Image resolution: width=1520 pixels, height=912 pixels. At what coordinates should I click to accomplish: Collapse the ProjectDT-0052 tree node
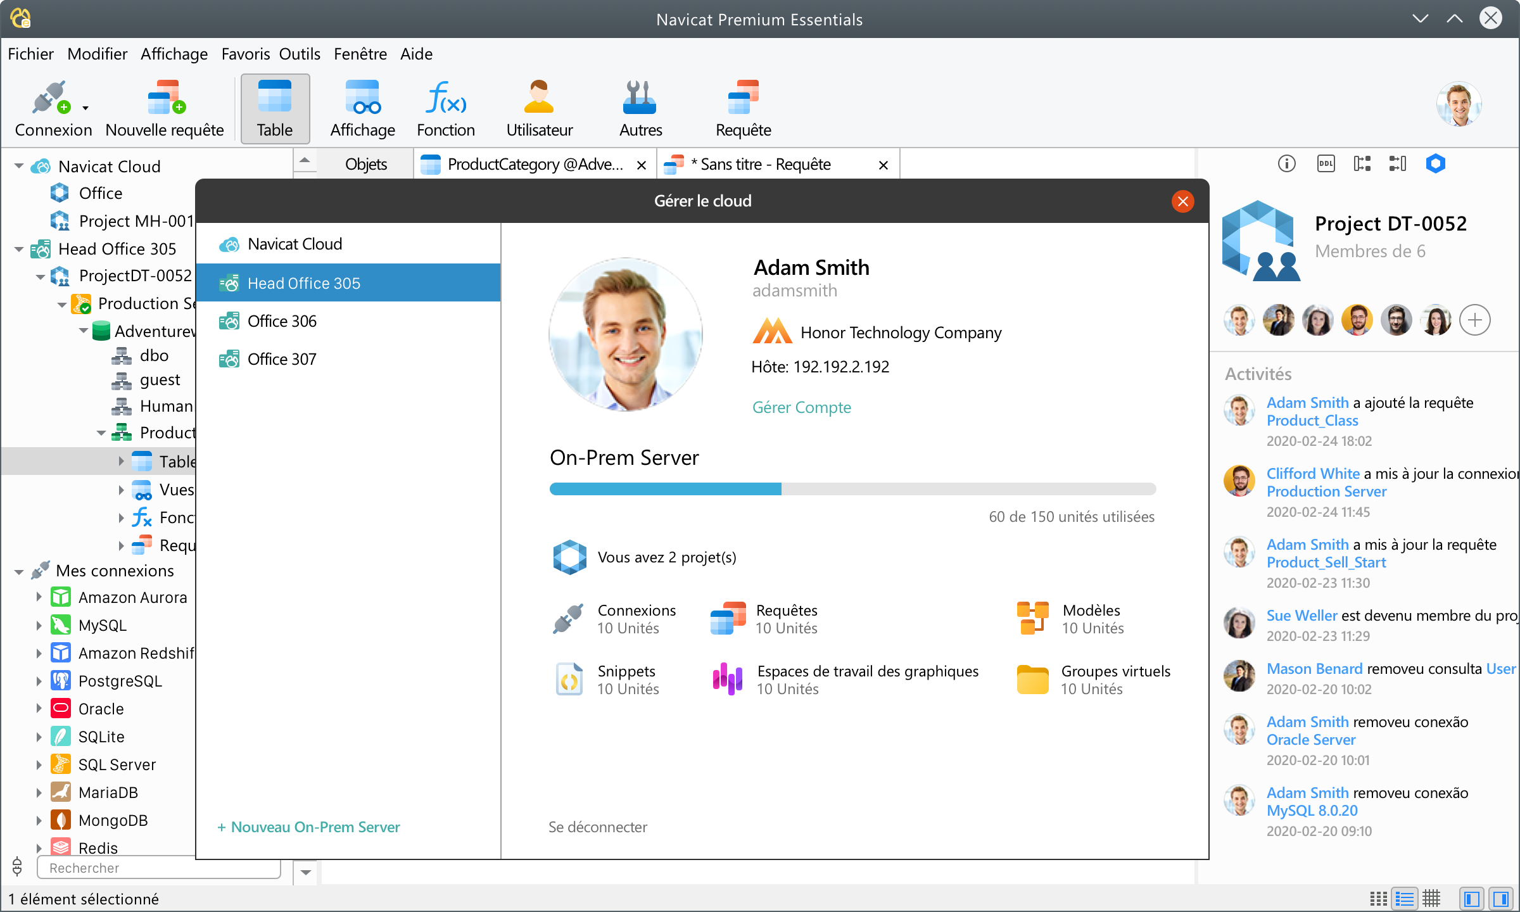41,276
